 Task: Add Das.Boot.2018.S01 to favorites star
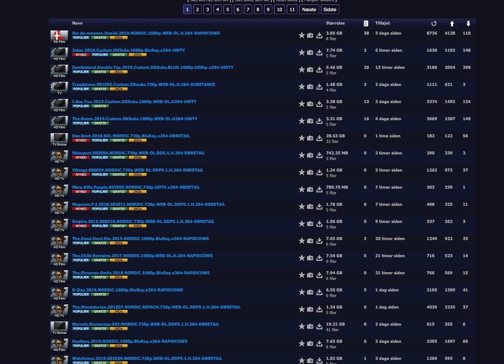(x=302, y=138)
